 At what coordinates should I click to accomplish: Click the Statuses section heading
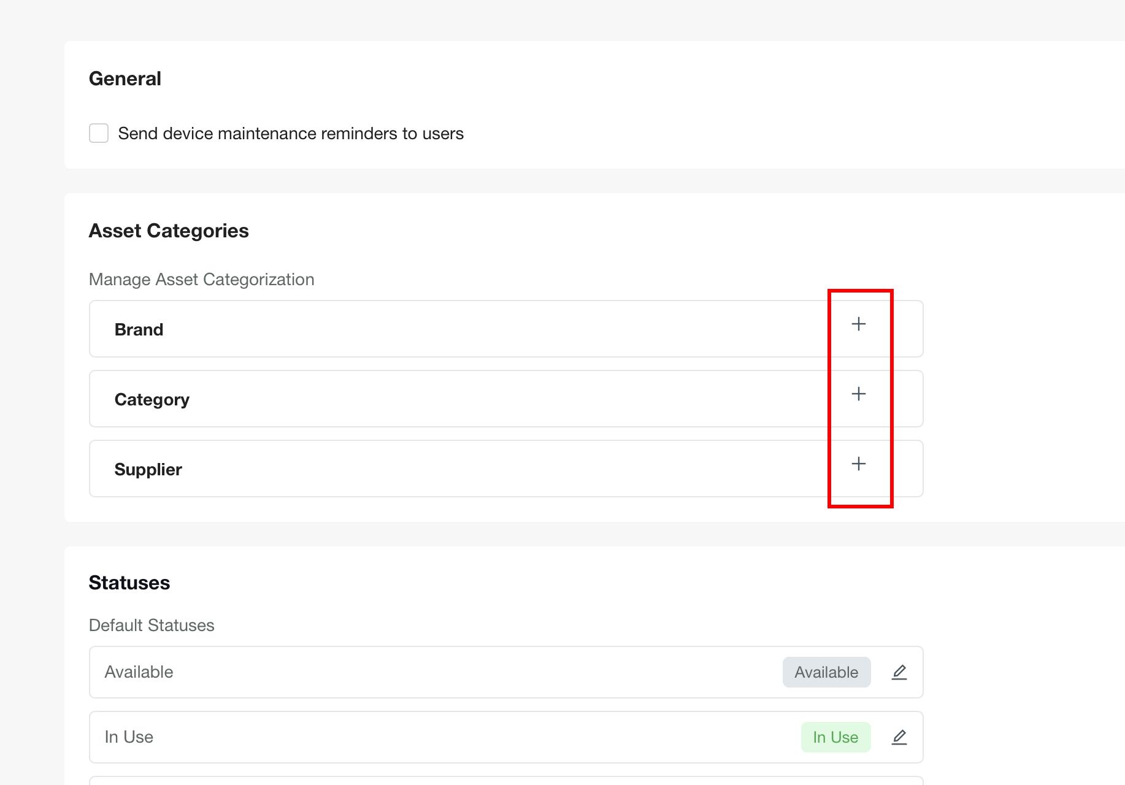tap(129, 583)
